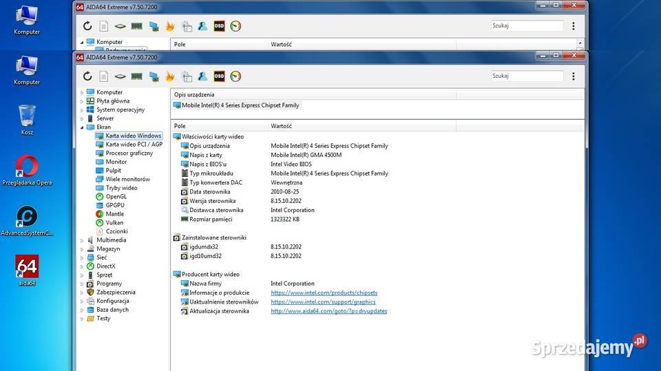Viewport: 661px width, 371px height.
Task: Expand Magazyn tree node
Action: click(82, 249)
